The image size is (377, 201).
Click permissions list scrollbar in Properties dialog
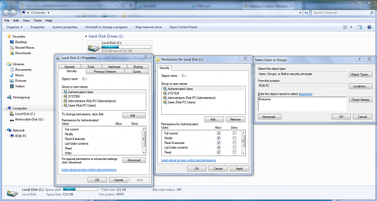pyautogui.click(x=144, y=140)
